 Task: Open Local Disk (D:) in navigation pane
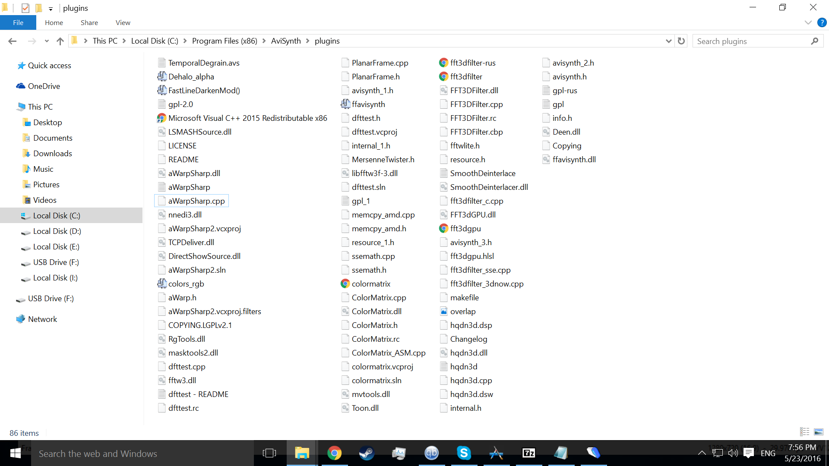[x=52, y=231]
